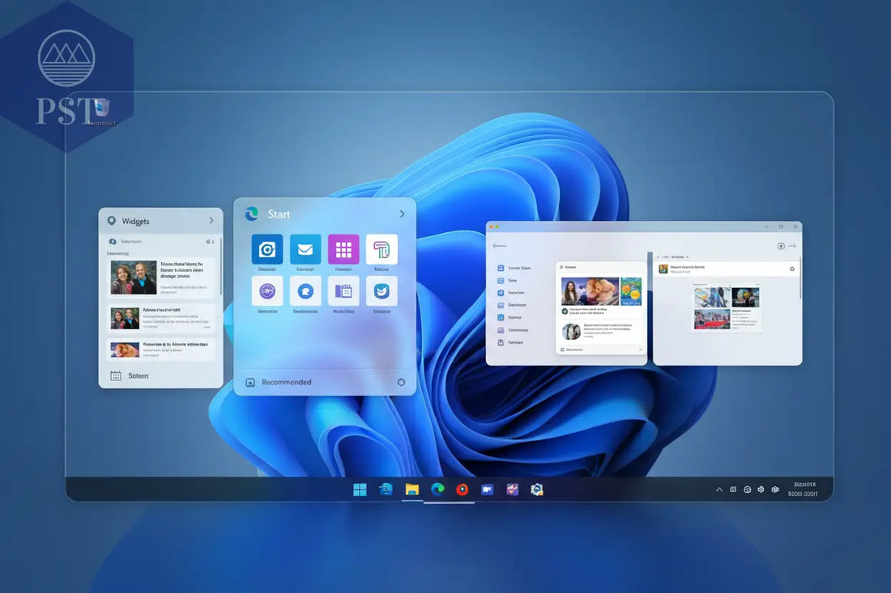This screenshot has width=891, height=593.
Task: Open the red crowd thumbnail in right pane
Action: click(x=712, y=319)
